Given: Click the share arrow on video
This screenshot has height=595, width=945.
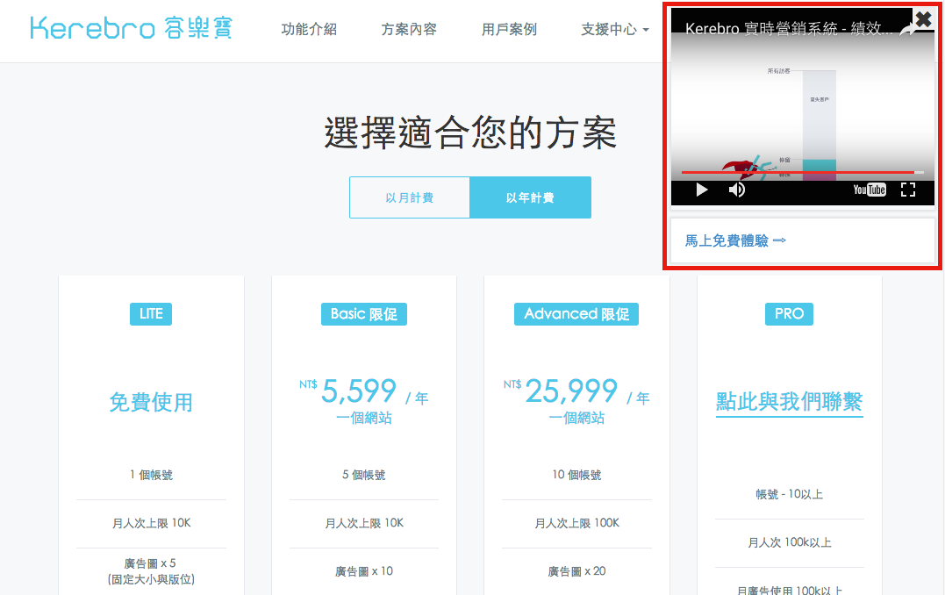Looking at the screenshot, I should point(907,31).
